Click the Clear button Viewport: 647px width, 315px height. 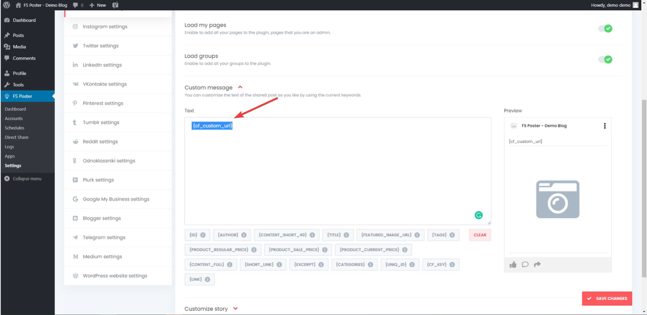tap(480, 235)
